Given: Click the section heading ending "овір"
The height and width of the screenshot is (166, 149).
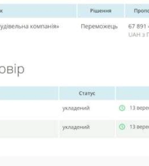Looking at the screenshot, I should tap(12, 69).
